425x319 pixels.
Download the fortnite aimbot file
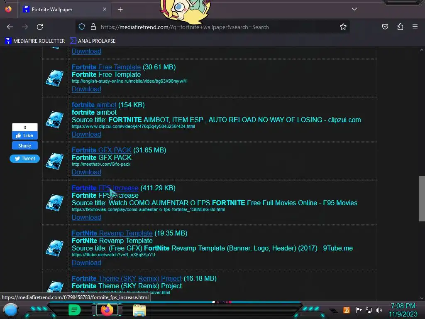(86, 134)
